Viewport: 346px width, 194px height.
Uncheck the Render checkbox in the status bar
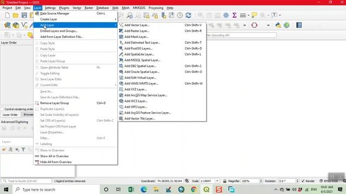point(303,181)
